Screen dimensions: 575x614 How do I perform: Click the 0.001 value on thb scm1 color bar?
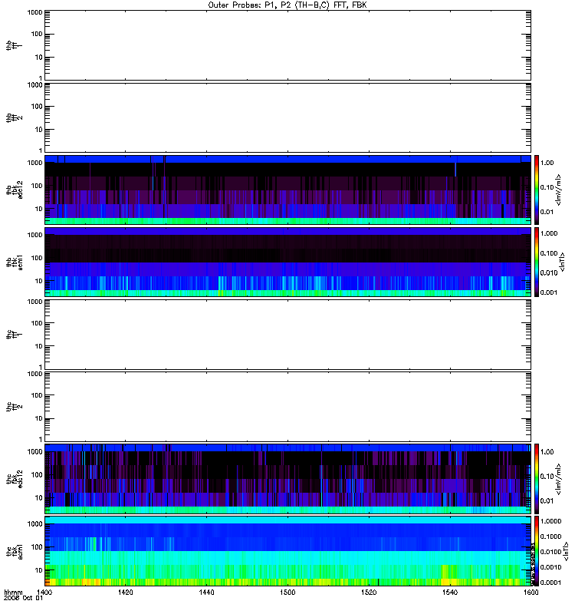pyautogui.click(x=549, y=292)
